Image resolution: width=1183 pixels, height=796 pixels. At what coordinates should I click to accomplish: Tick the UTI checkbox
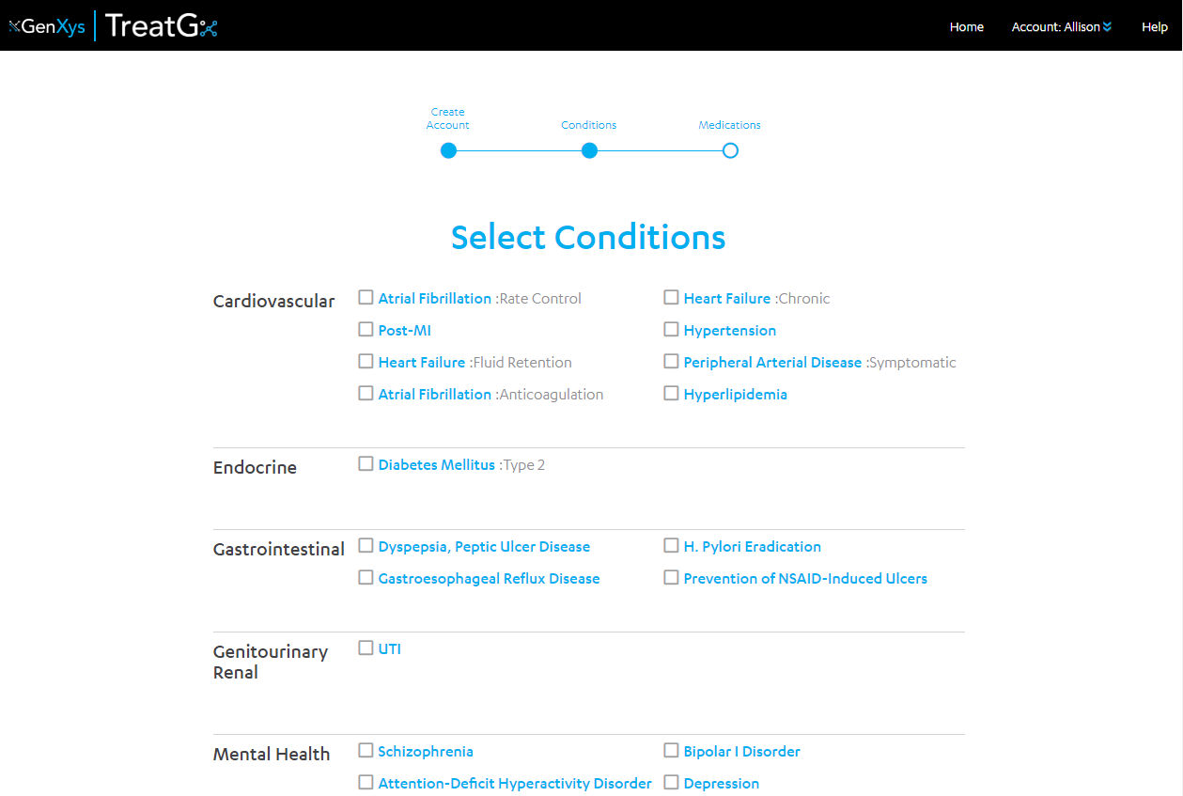click(366, 648)
